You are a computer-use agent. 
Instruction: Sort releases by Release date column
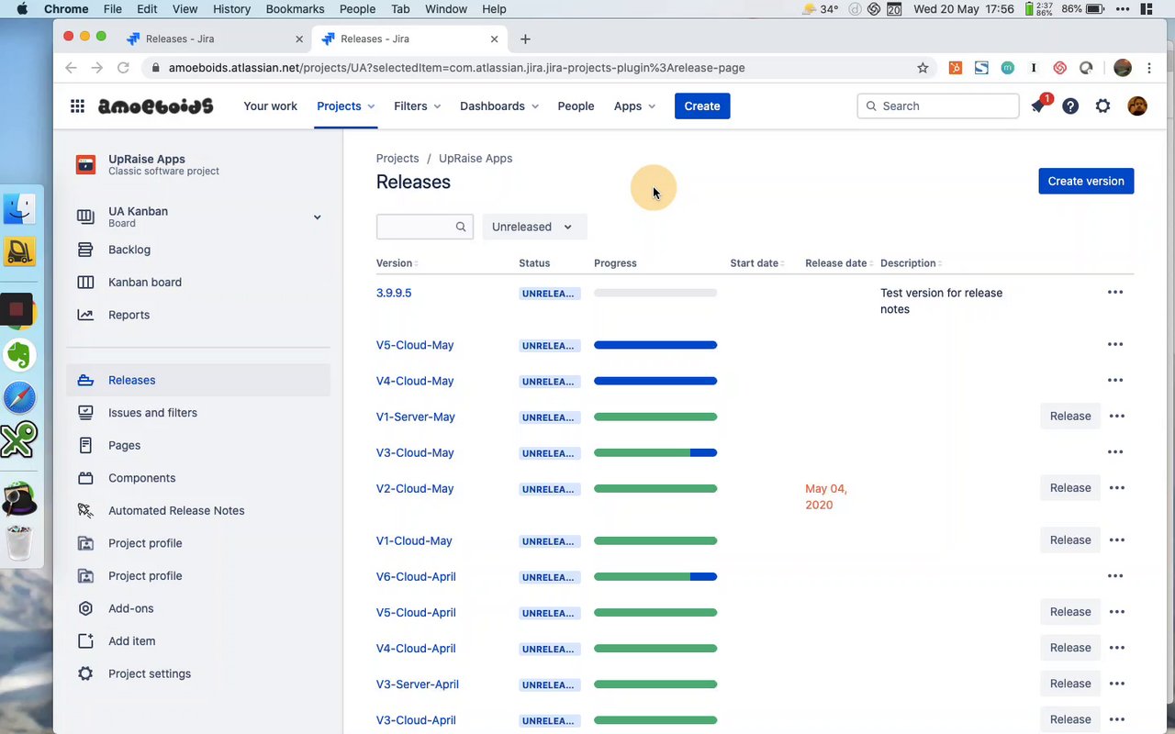point(838,263)
